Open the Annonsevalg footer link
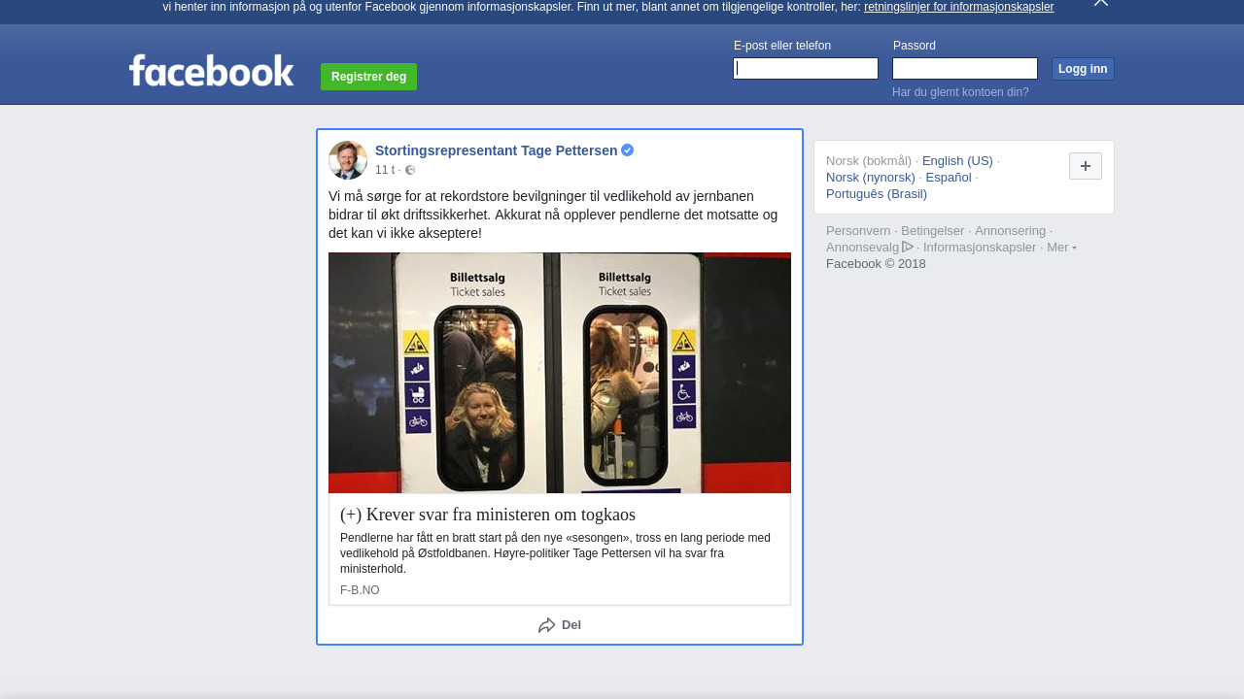This screenshot has width=1244, height=699. [863, 248]
